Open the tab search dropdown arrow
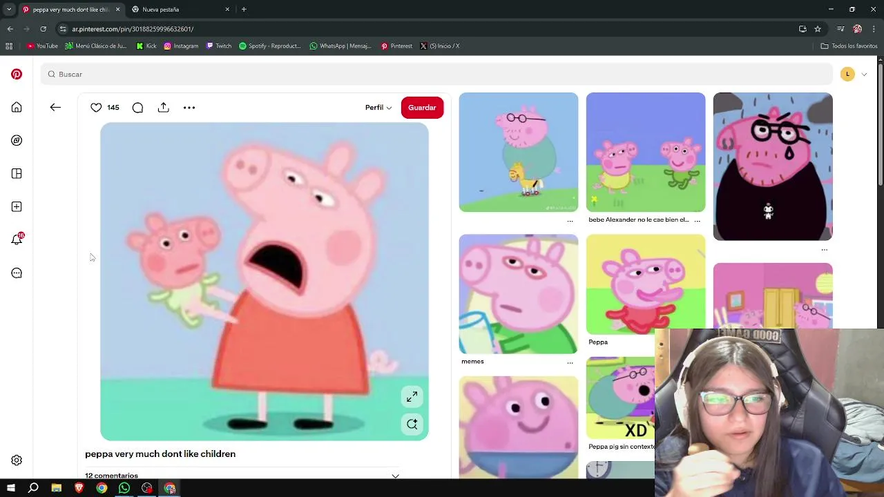 point(9,9)
